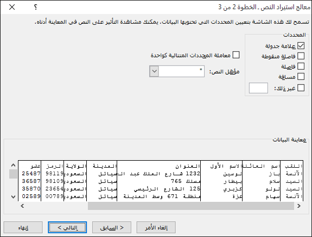Click the family name لولو in preview
Screen dimensions: 312x237
click(x=273, y=189)
